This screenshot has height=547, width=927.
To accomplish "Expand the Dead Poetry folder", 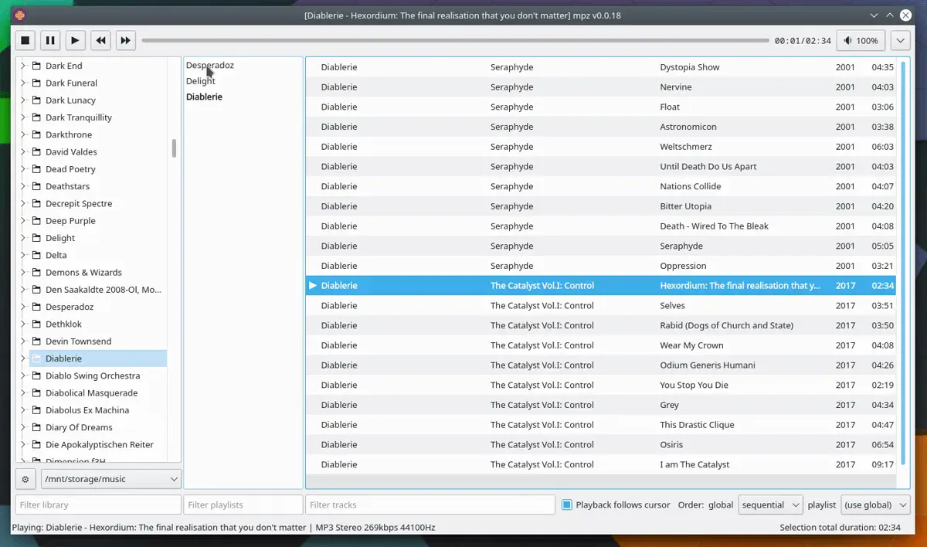I will click(22, 169).
